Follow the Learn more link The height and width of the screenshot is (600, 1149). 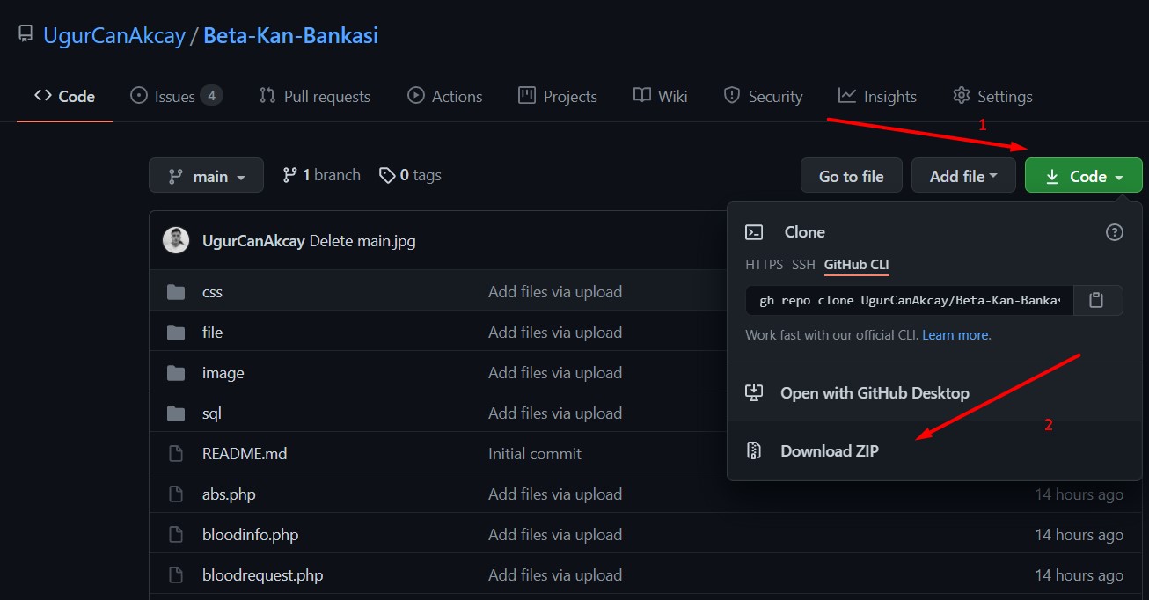pyautogui.click(x=955, y=334)
